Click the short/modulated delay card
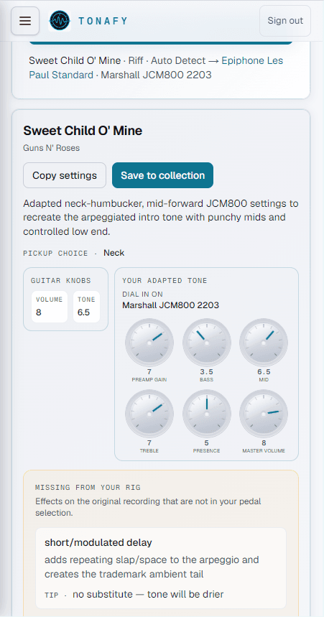 (x=161, y=568)
